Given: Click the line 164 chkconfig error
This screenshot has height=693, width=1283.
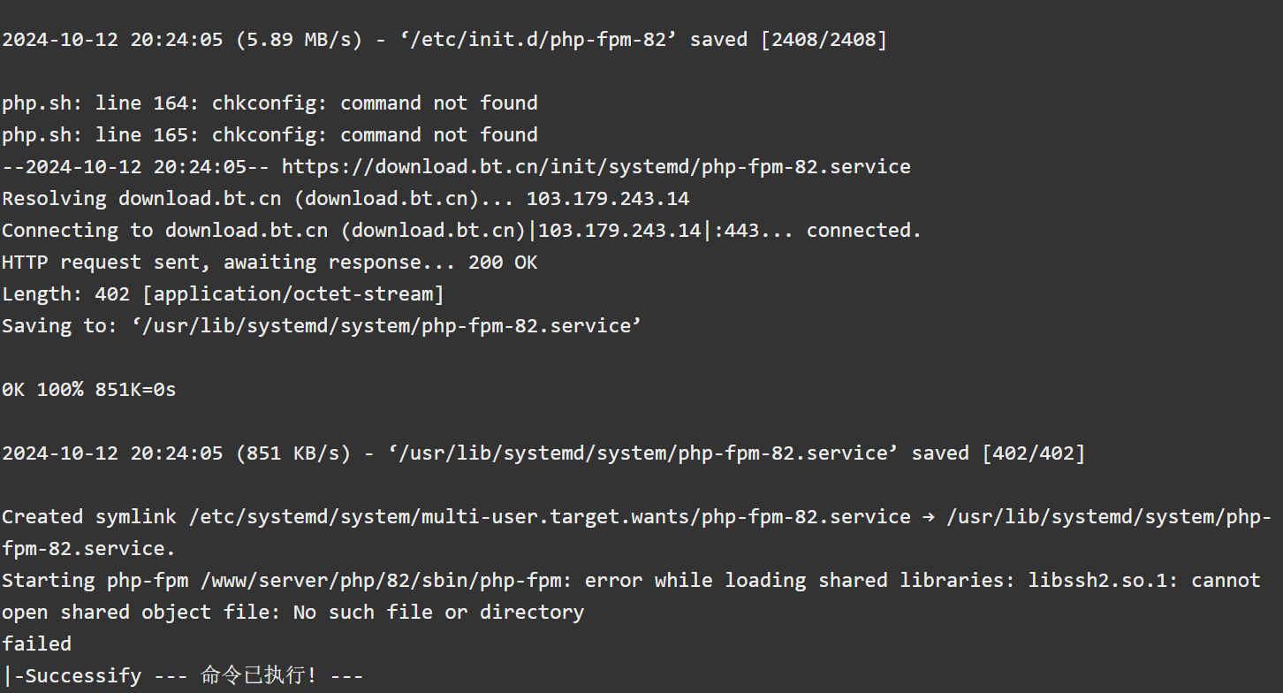Looking at the screenshot, I should pyautogui.click(x=270, y=103).
